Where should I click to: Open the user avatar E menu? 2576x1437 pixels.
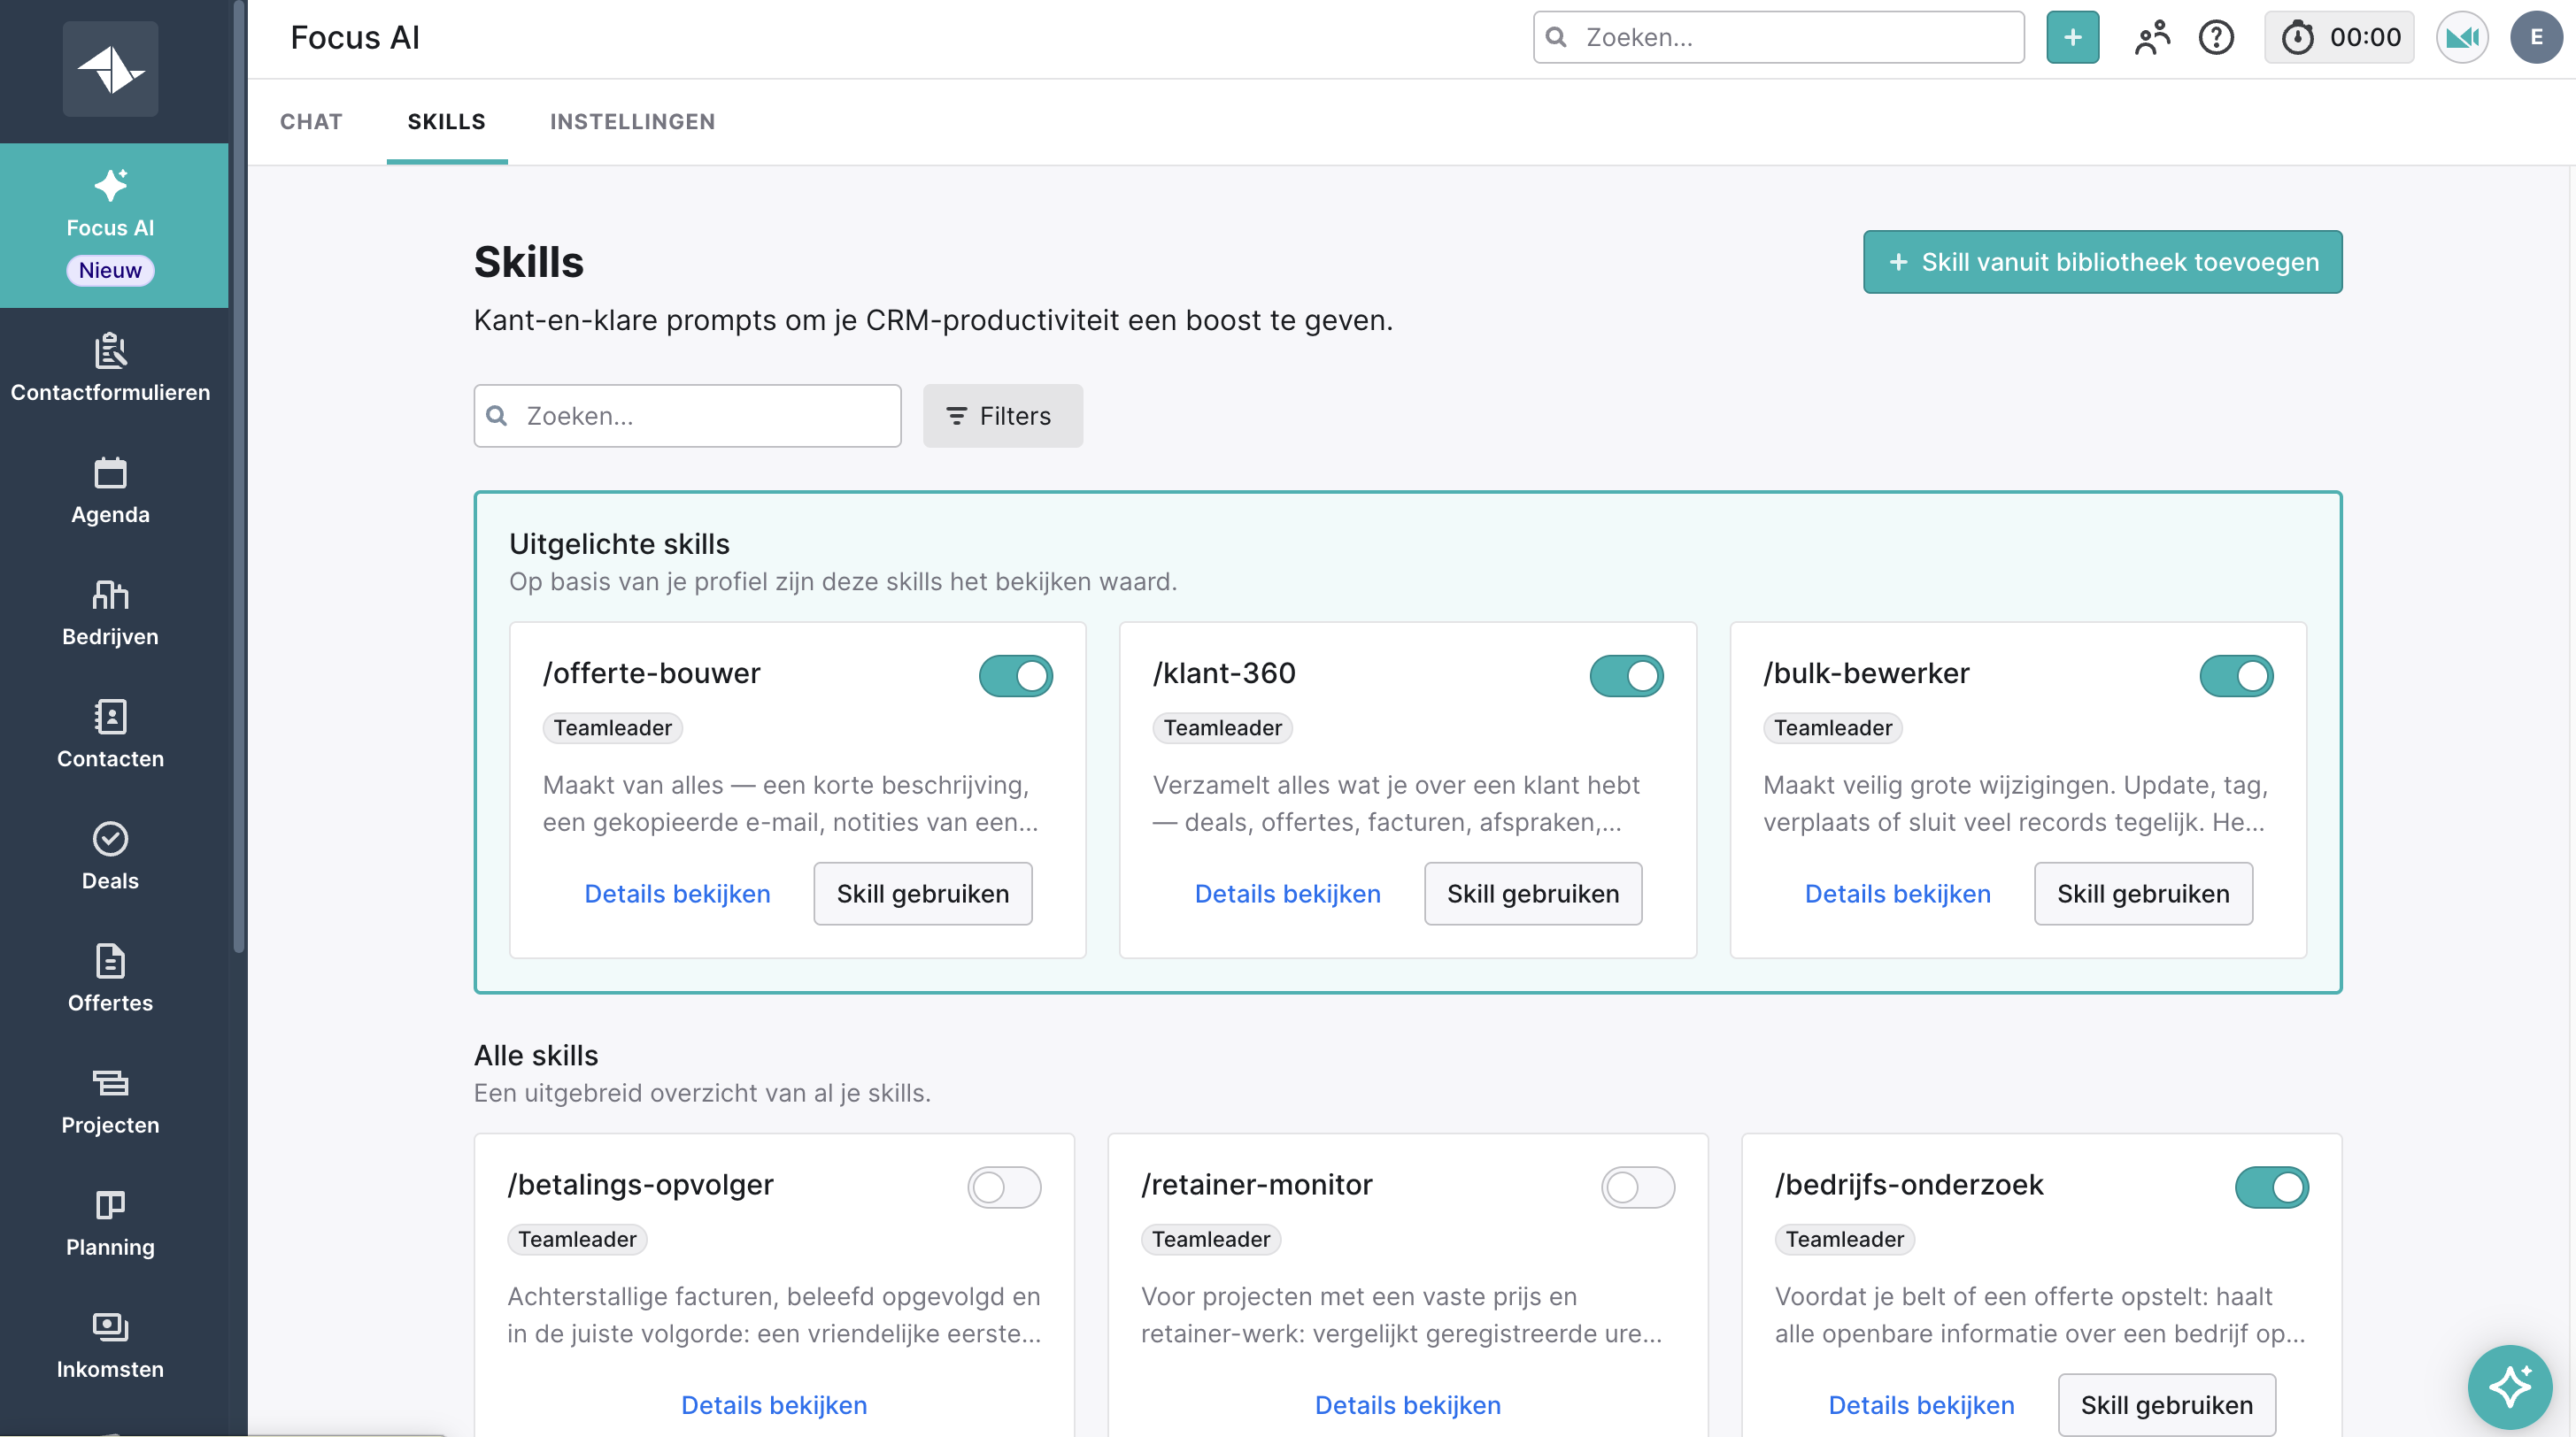coord(2536,38)
